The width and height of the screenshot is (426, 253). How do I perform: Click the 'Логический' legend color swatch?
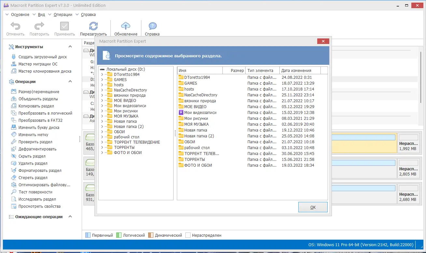pos(119,235)
